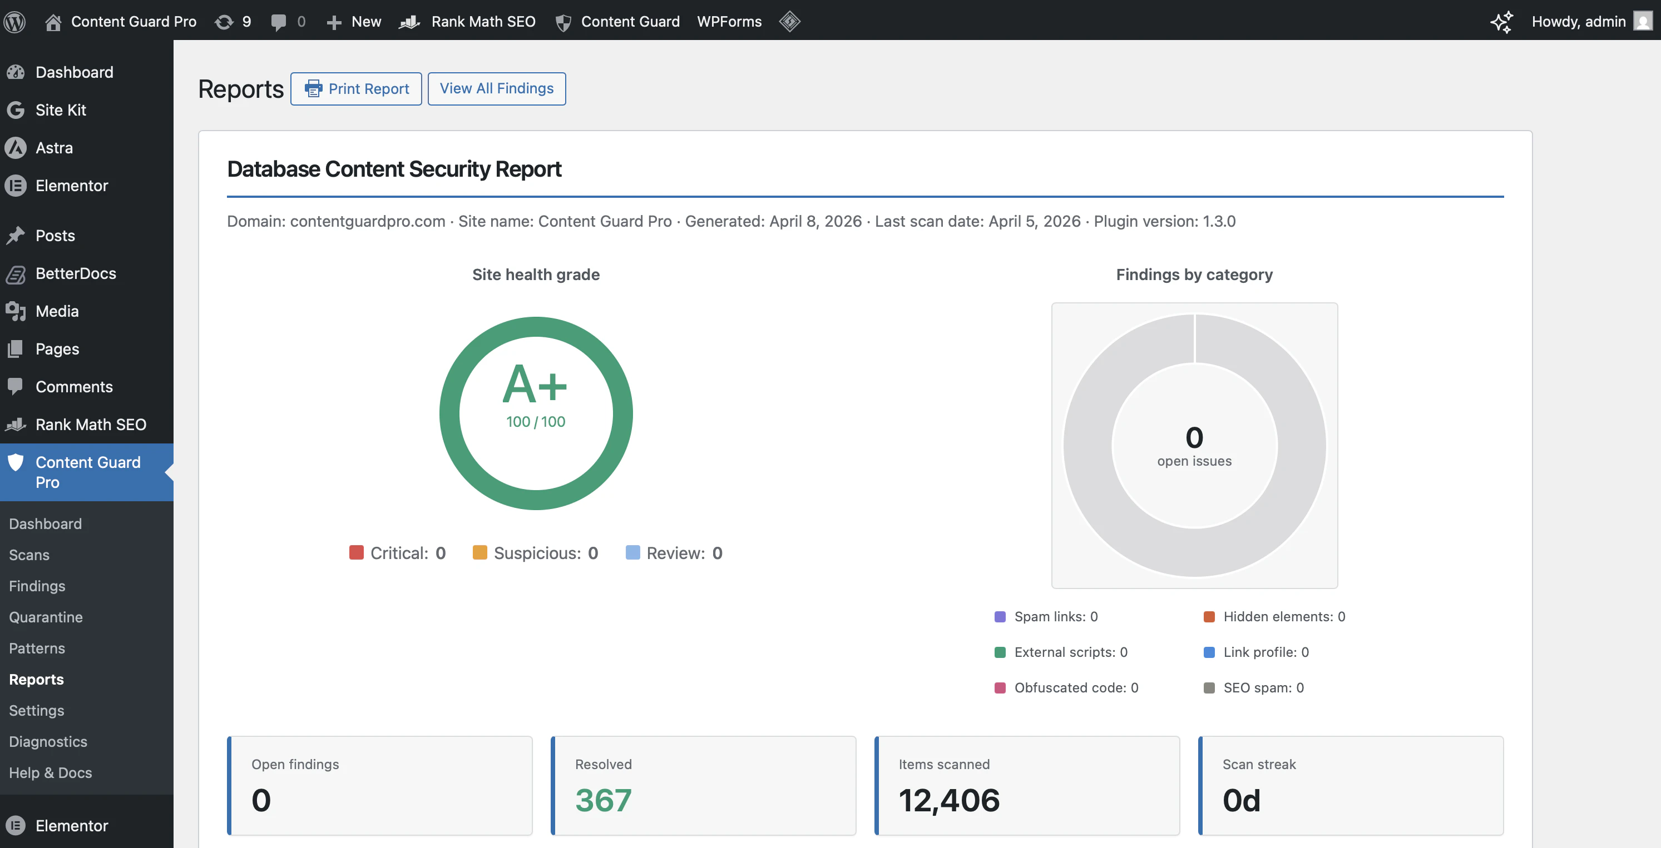1661x848 pixels.
Task: Open the Site Kit sidebar item
Action: pos(61,110)
